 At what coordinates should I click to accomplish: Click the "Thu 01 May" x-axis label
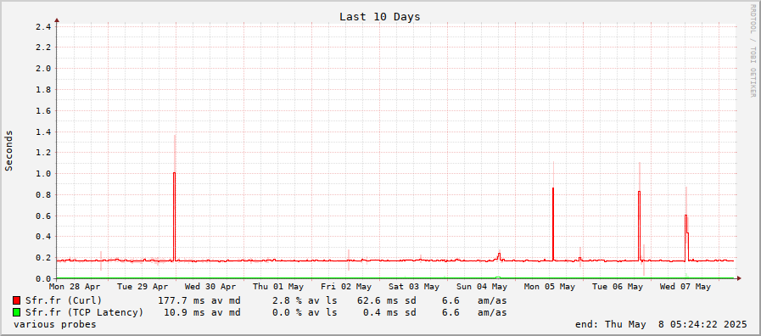pos(278,287)
